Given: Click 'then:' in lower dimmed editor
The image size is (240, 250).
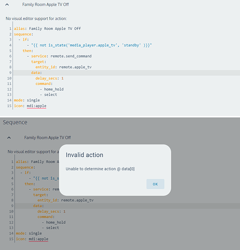Looking at the screenshot, I should tap(30, 184).
